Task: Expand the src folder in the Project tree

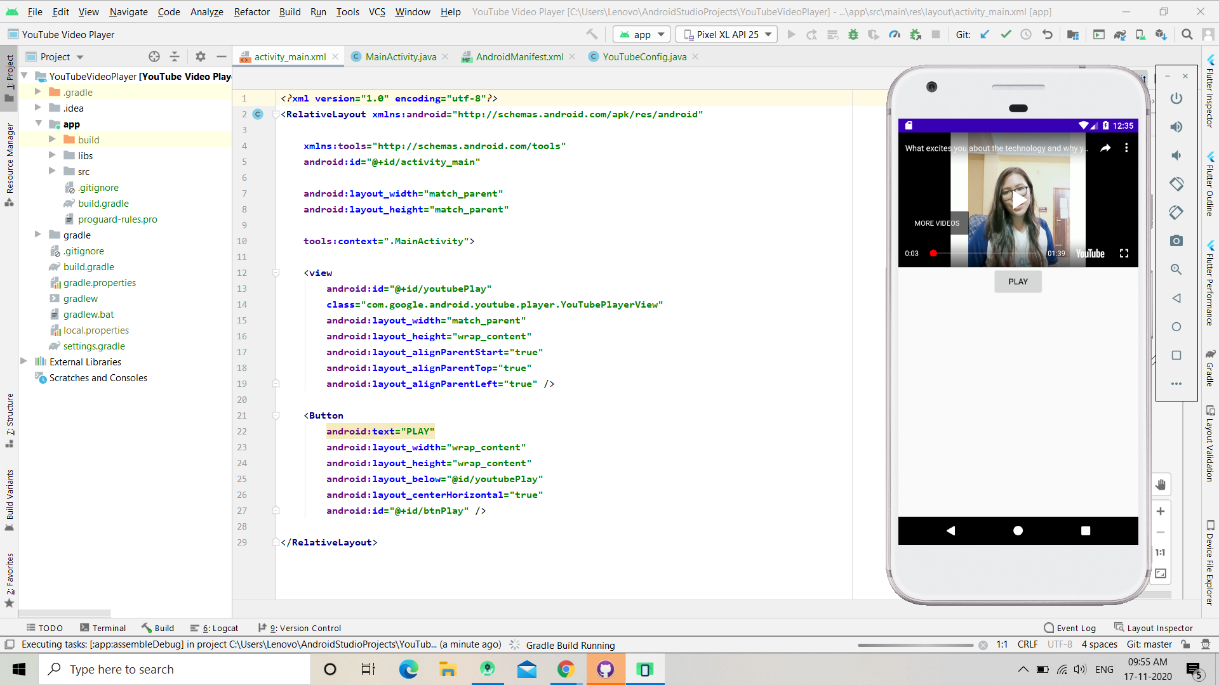Action: 53,171
